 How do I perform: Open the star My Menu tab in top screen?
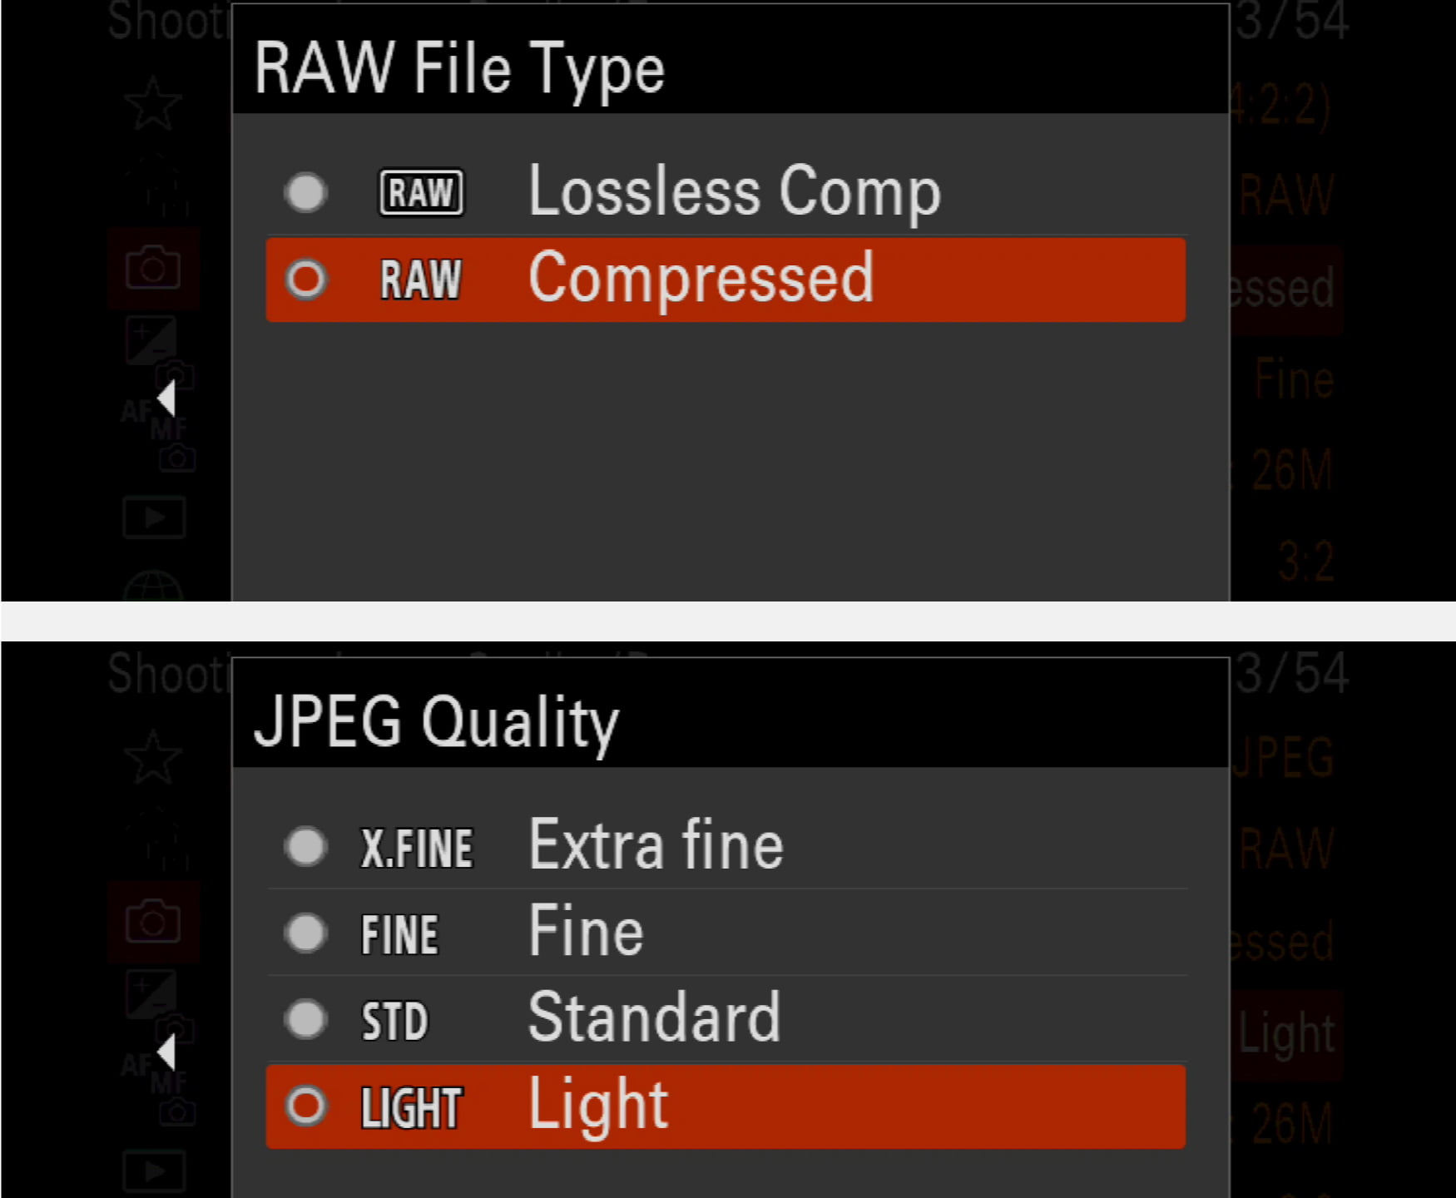[152, 104]
